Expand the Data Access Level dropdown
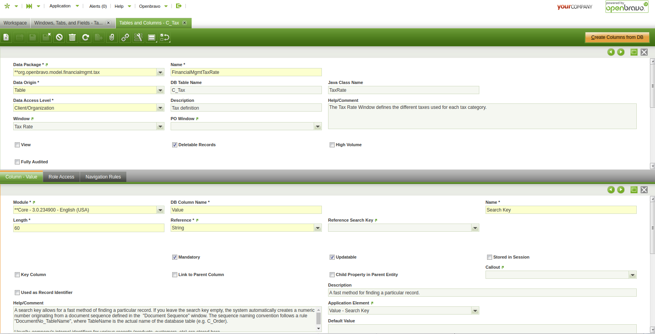 tap(160, 108)
